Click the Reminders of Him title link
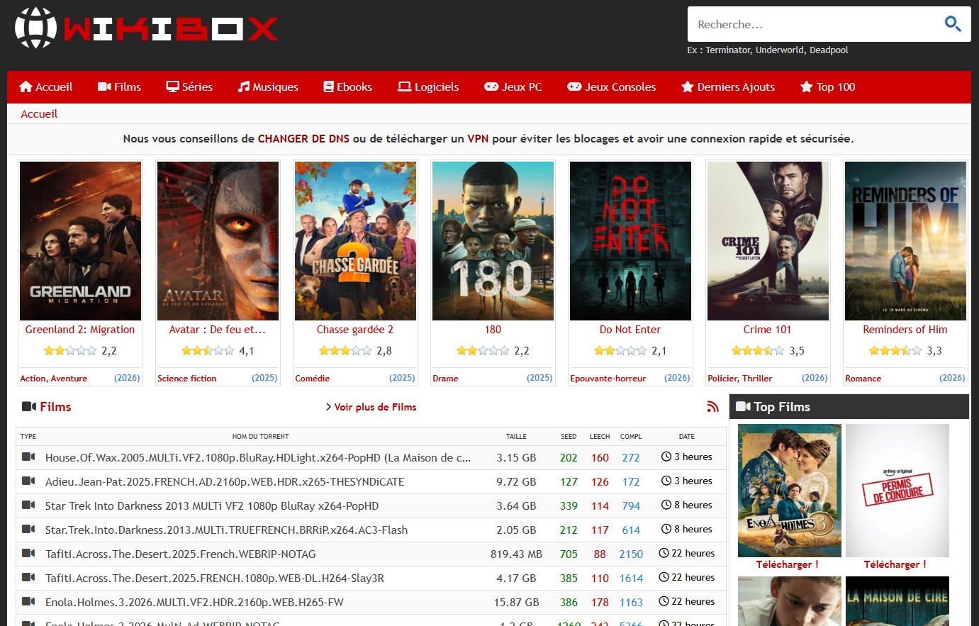Screen dimensions: 979x626 (x=905, y=330)
